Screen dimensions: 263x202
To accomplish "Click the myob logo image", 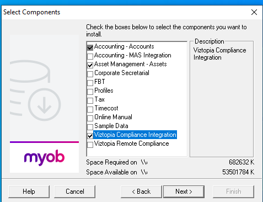I will coord(44,157).
